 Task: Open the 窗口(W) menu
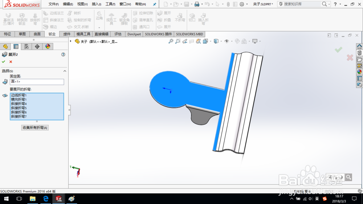[x=125, y=4]
